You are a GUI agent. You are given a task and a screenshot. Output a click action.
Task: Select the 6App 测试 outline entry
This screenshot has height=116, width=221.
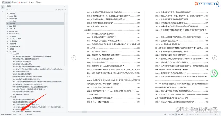click(12, 26)
